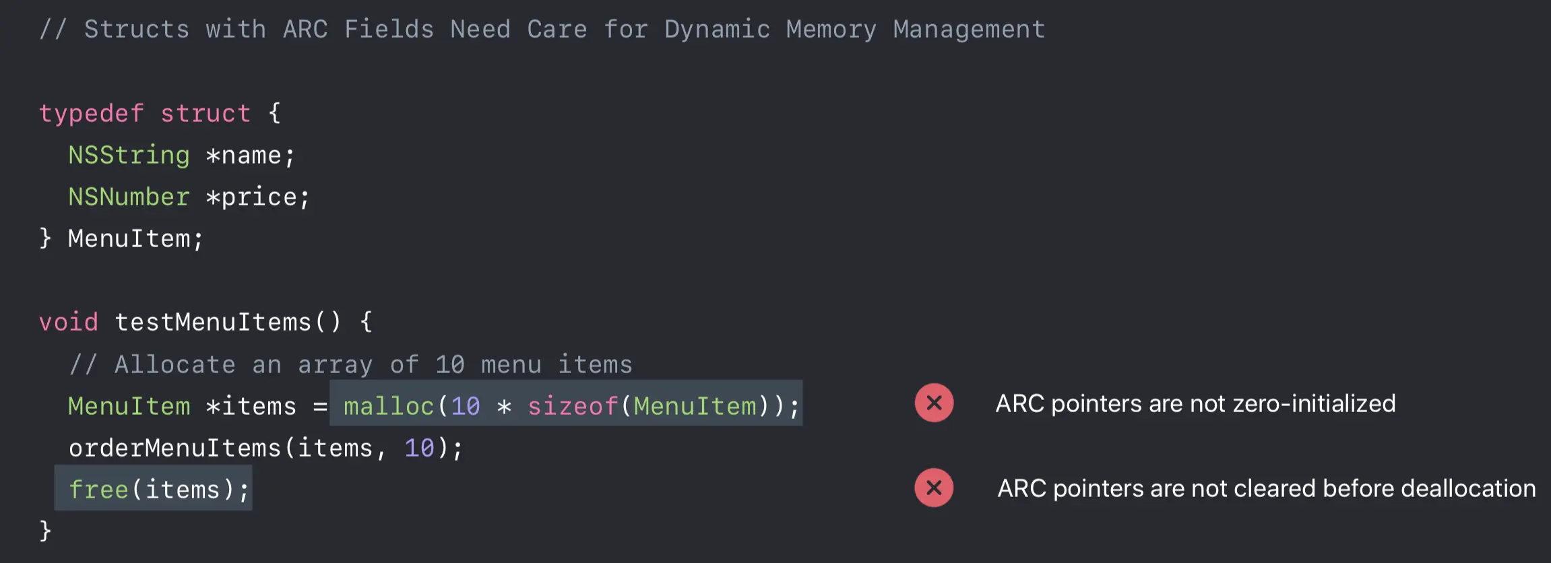Image resolution: width=1551 pixels, height=563 pixels.
Task: Click NSString type in struct
Action: 129,156
